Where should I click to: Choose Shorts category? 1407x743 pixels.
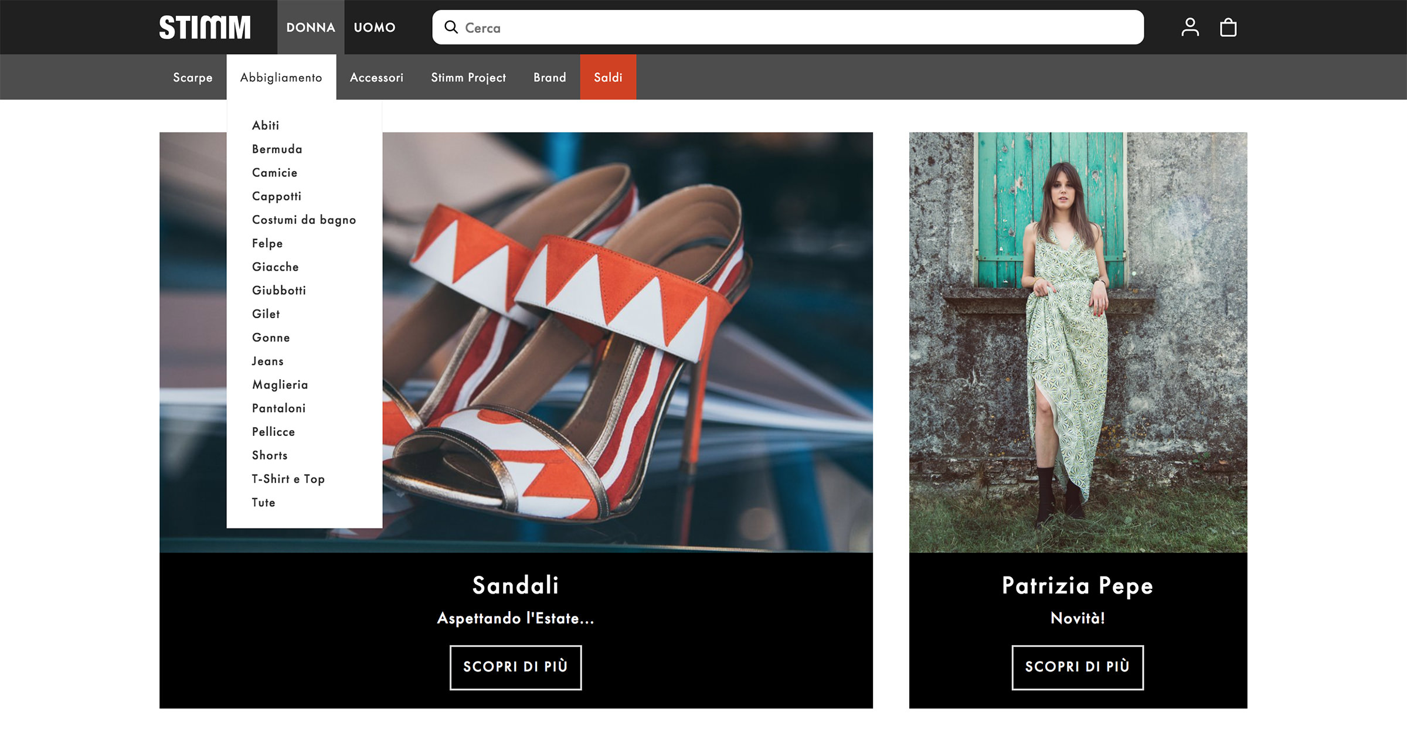(270, 455)
